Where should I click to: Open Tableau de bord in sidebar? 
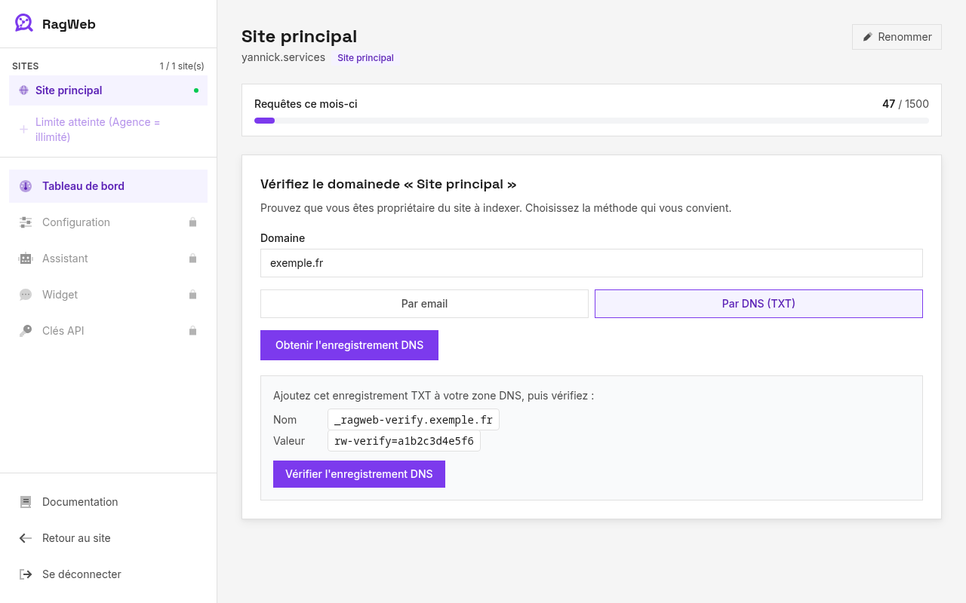click(108, 186)
